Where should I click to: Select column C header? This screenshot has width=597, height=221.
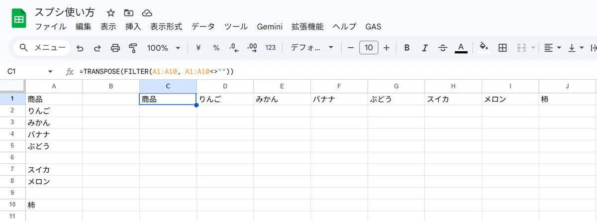click(168, 86)
